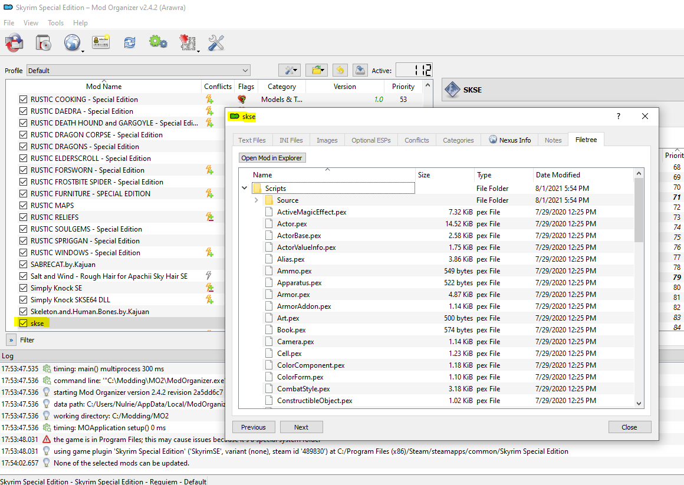
Task: Click the file tree scroll down arrow
Action: [639, 404]
